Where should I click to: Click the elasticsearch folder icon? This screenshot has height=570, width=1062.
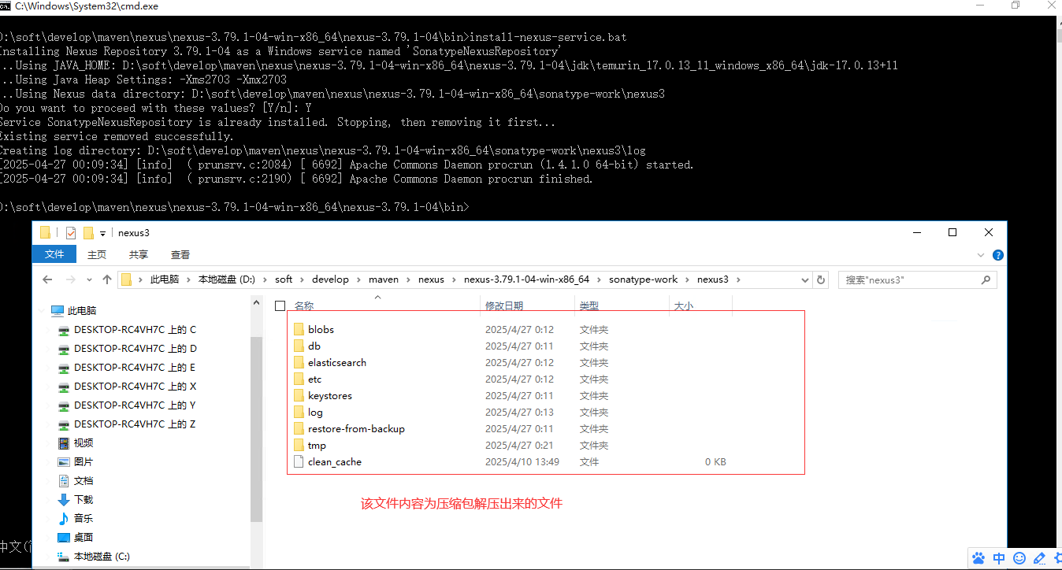pos(299,362)
